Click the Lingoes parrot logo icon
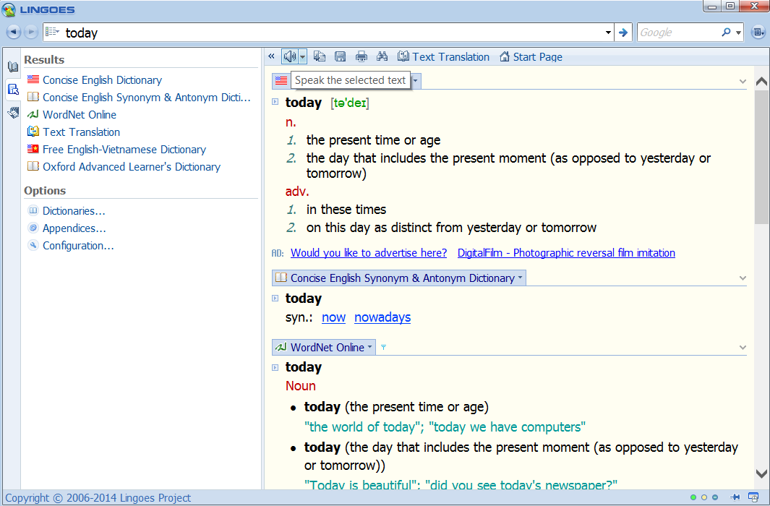The height and width of the screenshot is (506, 770). (x=9, y=9)
